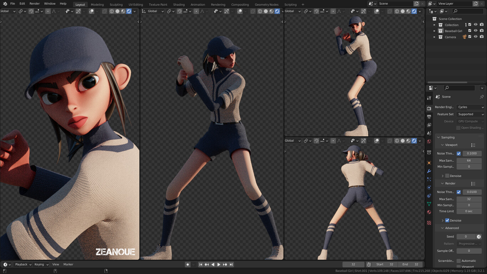Toggle auto keying record button
Image resolution: width=487 pixels, height=274 pixels.
click(188, 264)
